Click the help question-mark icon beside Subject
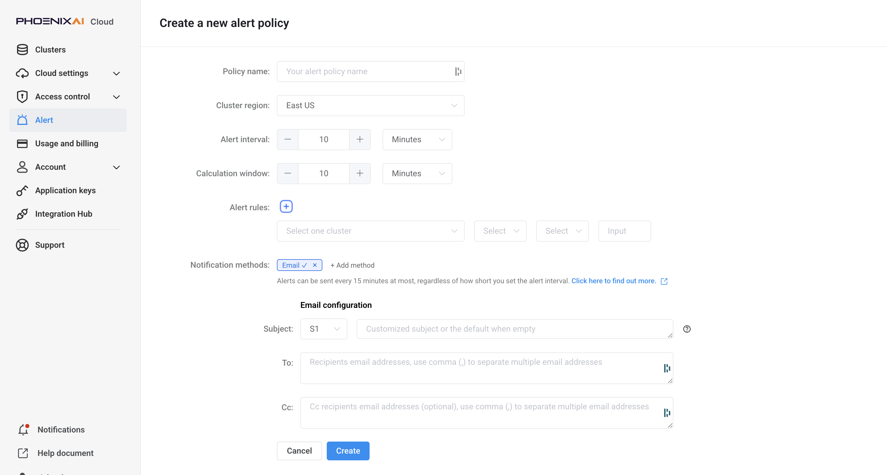 click(687, 329)
